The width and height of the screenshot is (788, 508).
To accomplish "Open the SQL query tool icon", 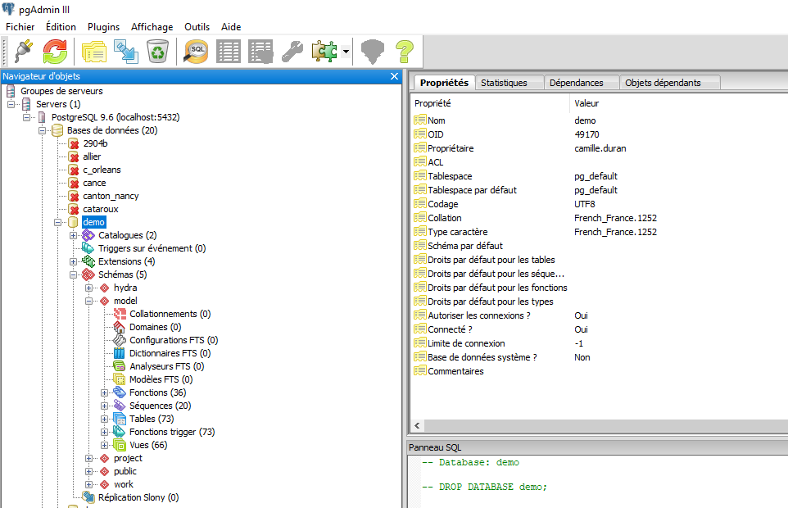I will point(196,52).
